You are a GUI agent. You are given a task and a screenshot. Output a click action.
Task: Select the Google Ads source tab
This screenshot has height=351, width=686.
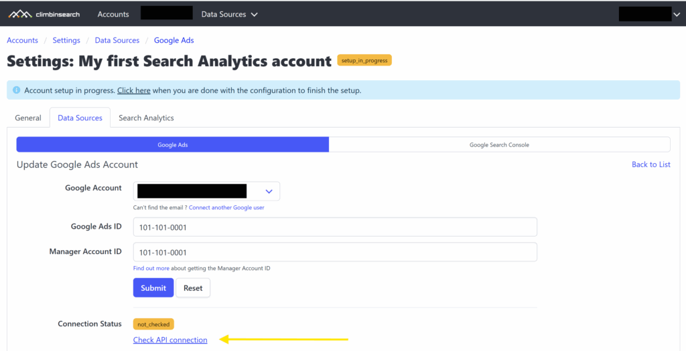[173, 144]
